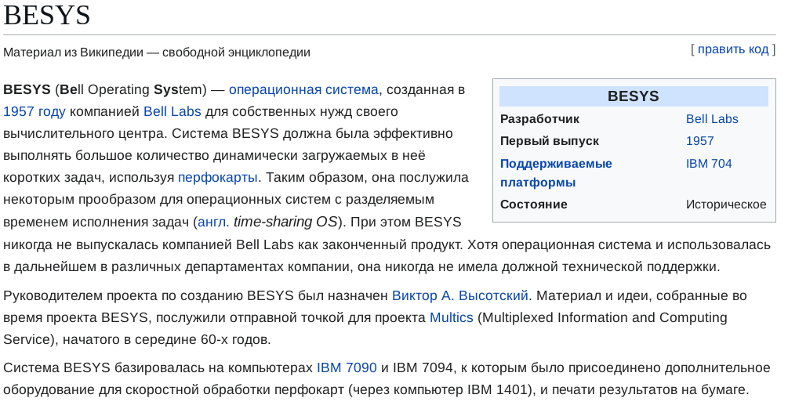
Task: Click the 'Состояние' infobox label
Action: click(x=534, y=204)
